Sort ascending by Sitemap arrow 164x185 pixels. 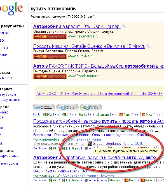113,115
